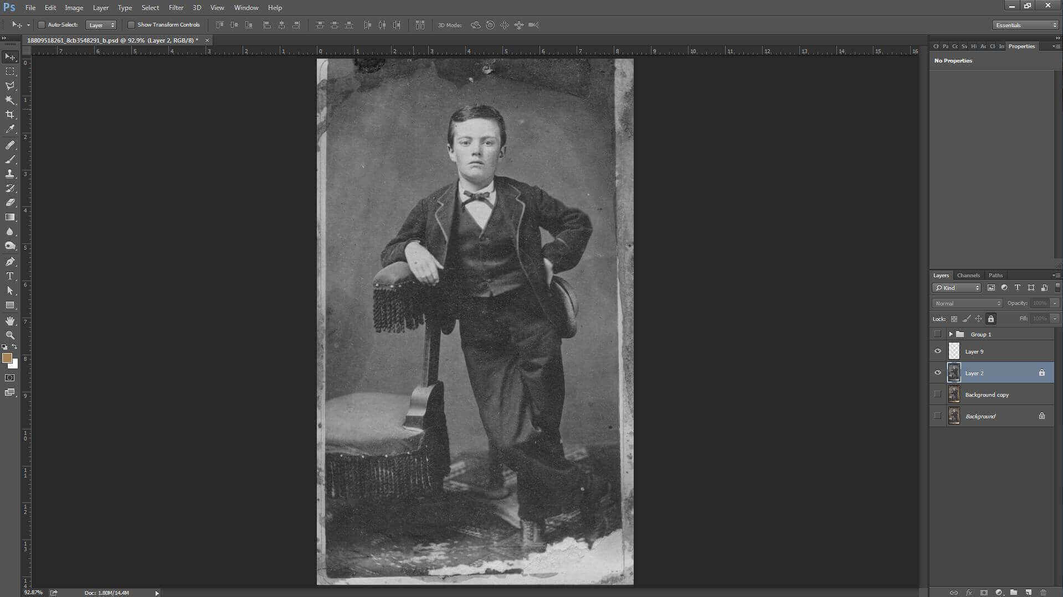Enable the Auto-Select checkbox
1063x597 pixels.
click(41, 25)
